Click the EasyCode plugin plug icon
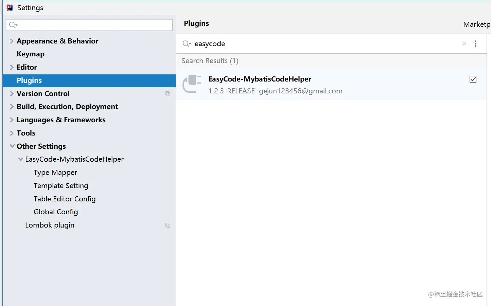Screen dimensions: 491x306 (x=192, y=84)
